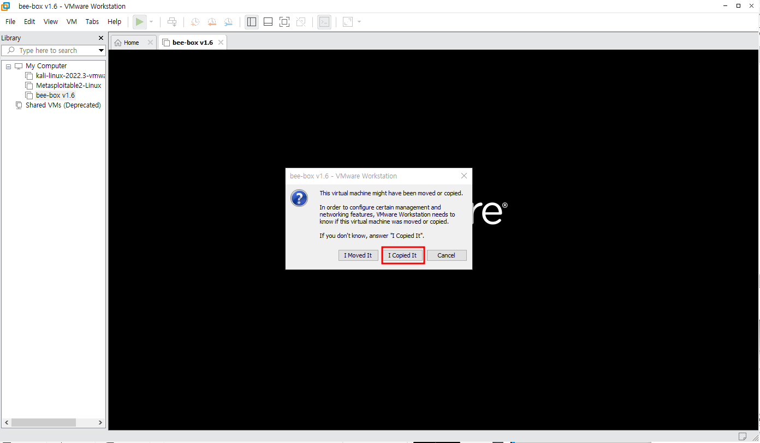Select the Metasploitable2-Linux virtual machine

pos(68,86)
